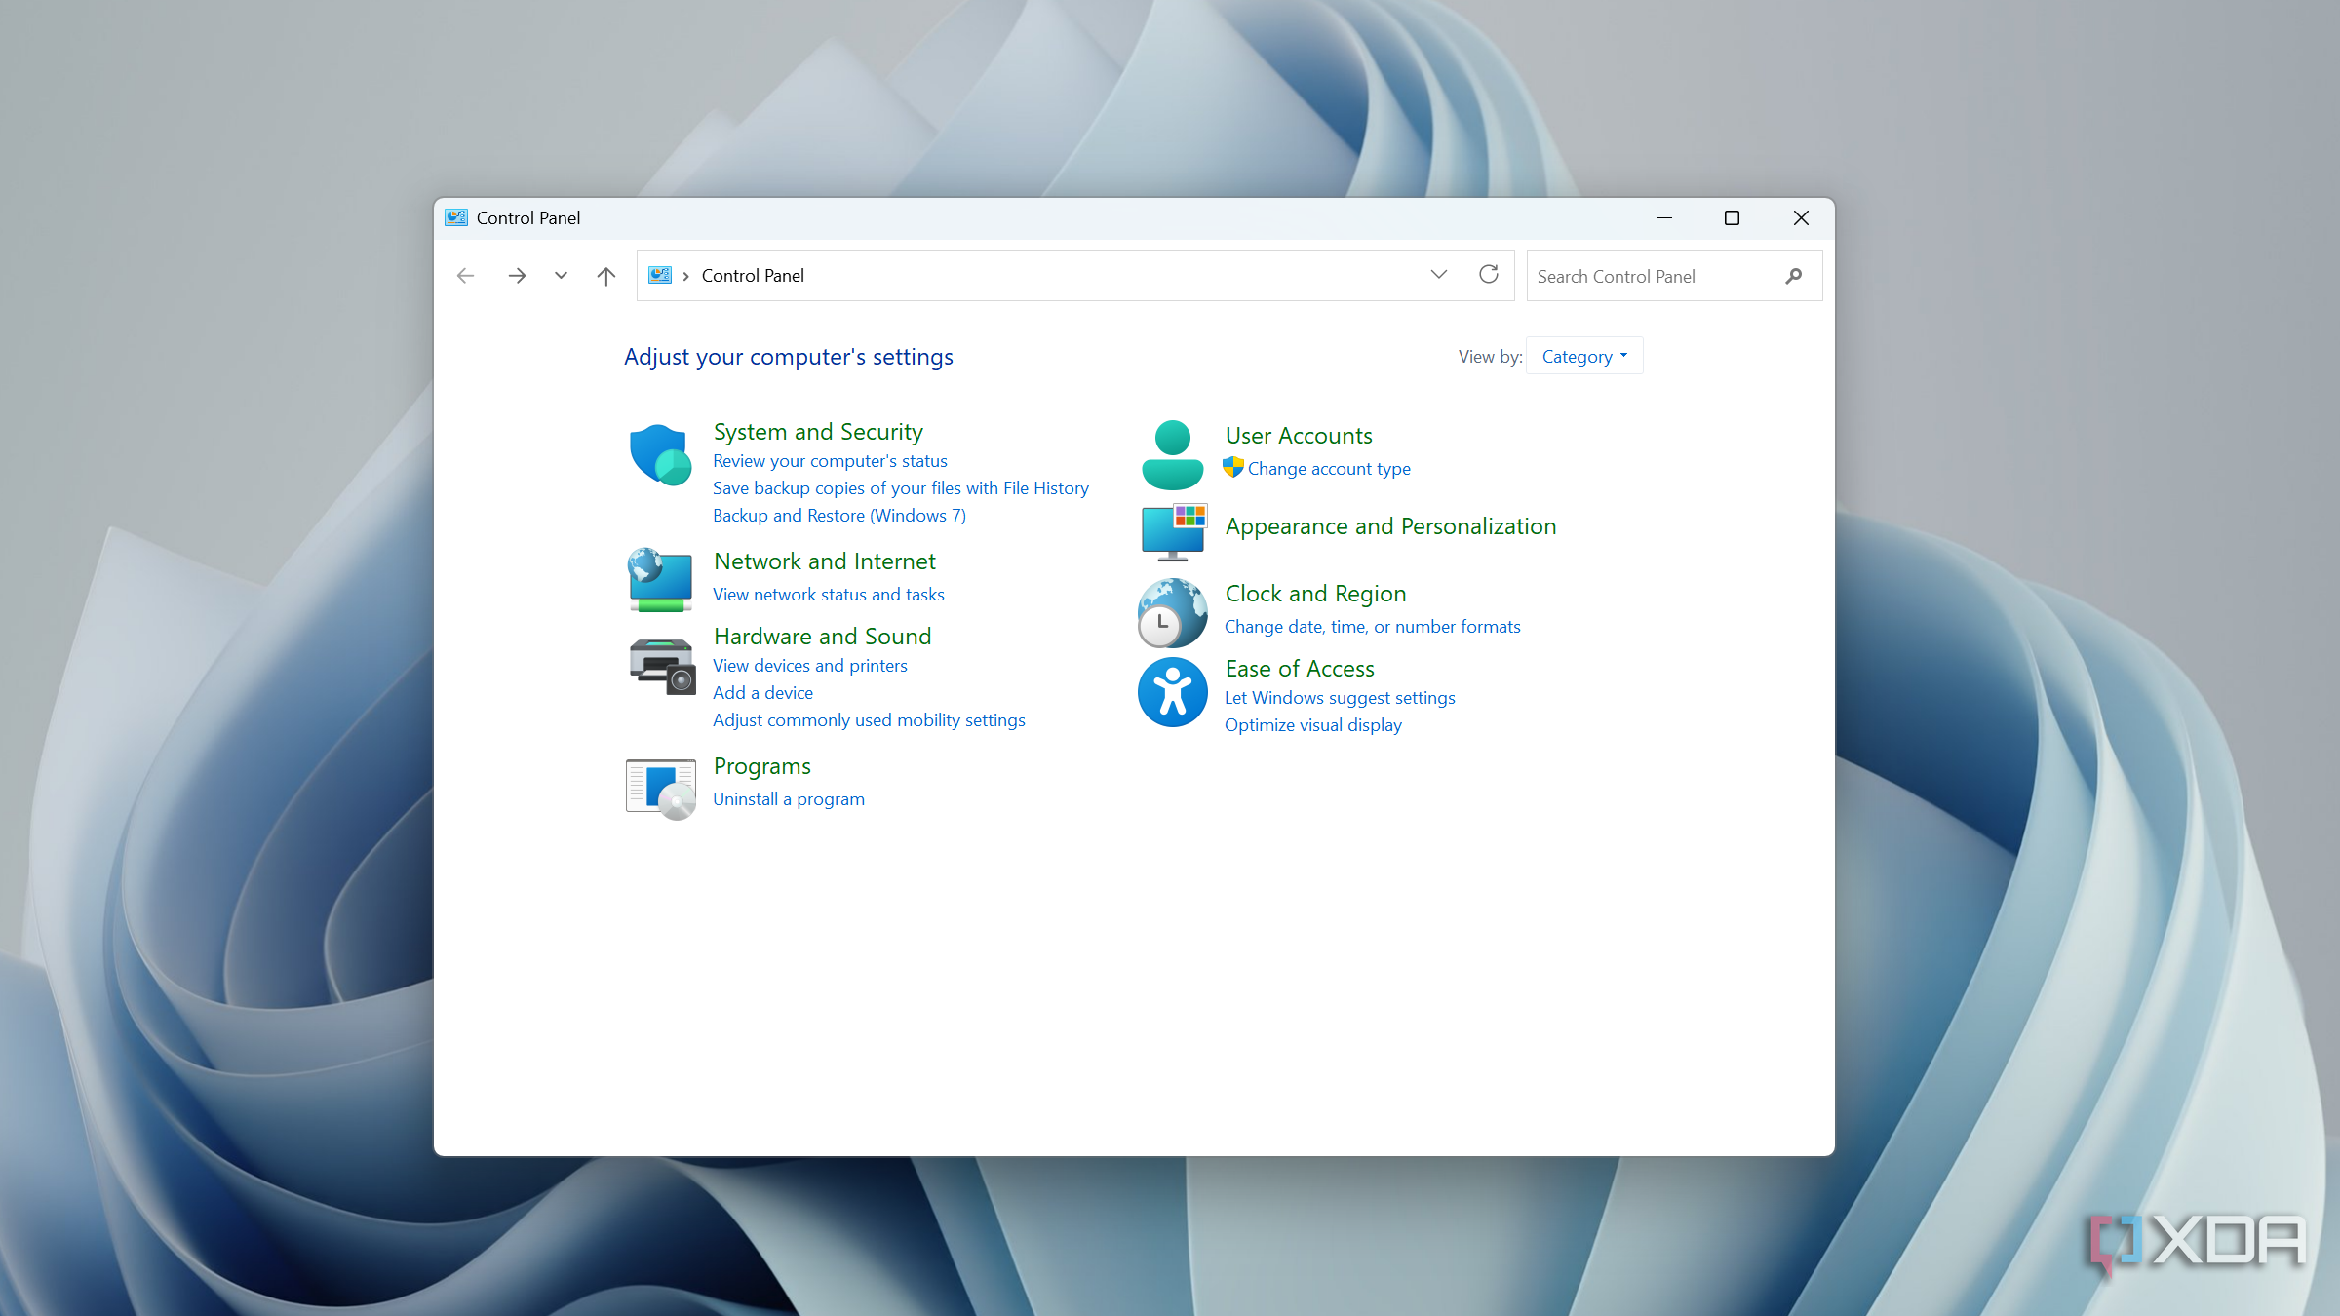This screenshot has height=1316, width=2340.
Task: Click Change date, time, or number formats
Action: click(1373, 627)
